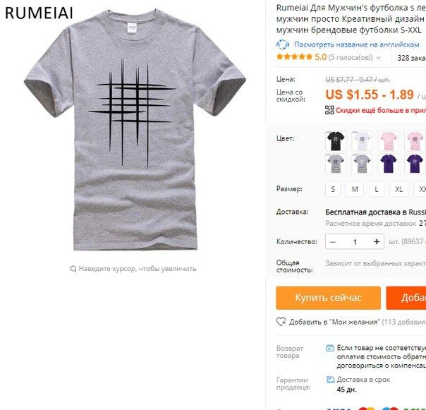
Task: Click the QR code icon for app discounts
Action: pyautogui.click(x=329, y=110)
